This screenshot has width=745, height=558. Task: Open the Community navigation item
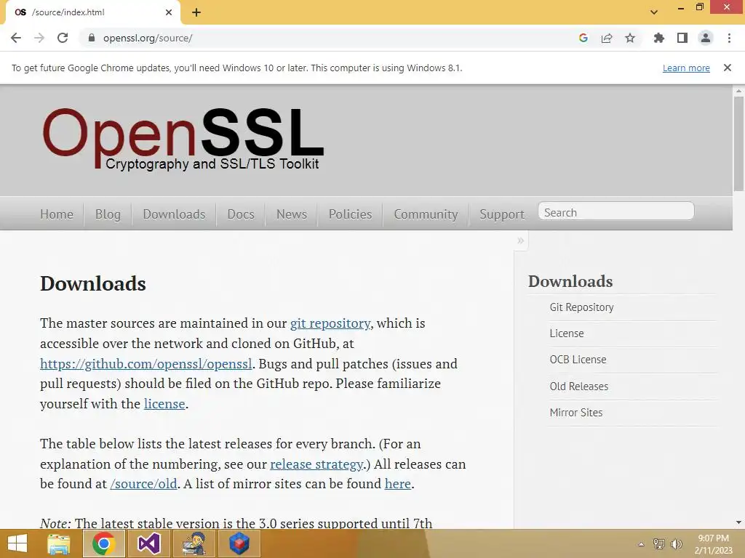point(426,214)
